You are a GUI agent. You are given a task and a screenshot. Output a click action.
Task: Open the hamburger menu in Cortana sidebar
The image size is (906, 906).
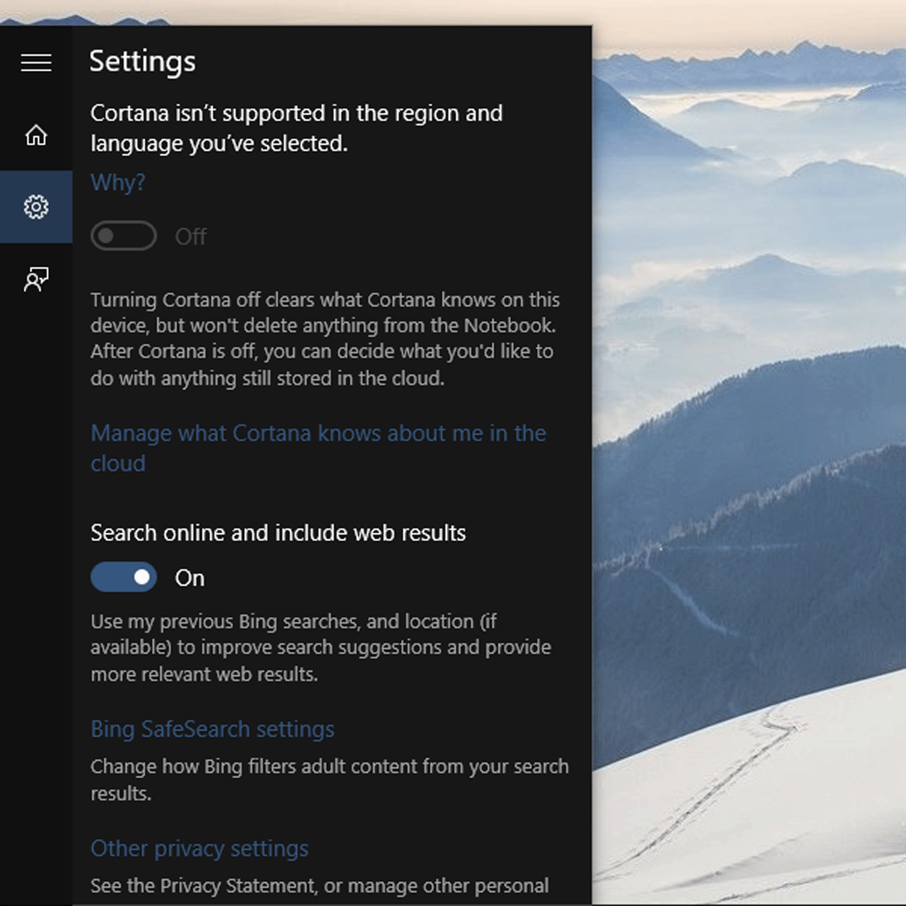[36, 62]
